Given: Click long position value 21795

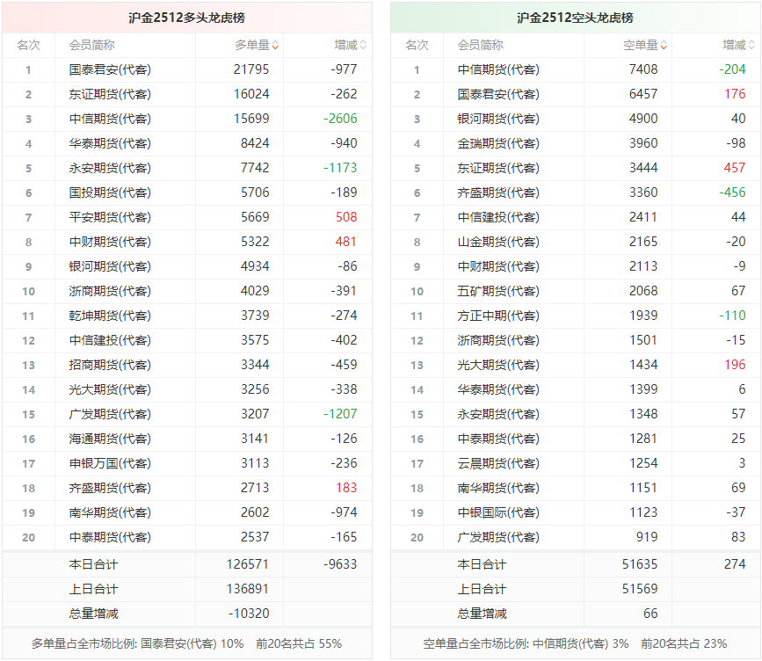Looking at the screenshot, I should (251, 69).
